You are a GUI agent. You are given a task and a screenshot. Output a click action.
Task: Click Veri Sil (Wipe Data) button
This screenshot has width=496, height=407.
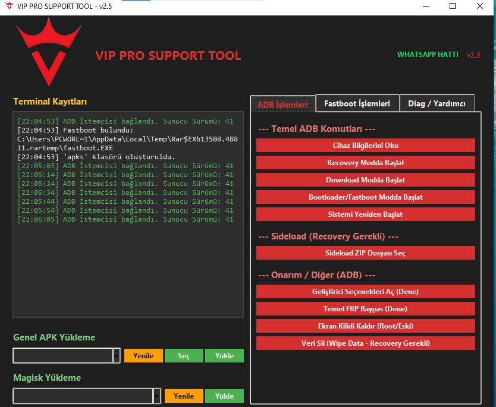(365, 343)
